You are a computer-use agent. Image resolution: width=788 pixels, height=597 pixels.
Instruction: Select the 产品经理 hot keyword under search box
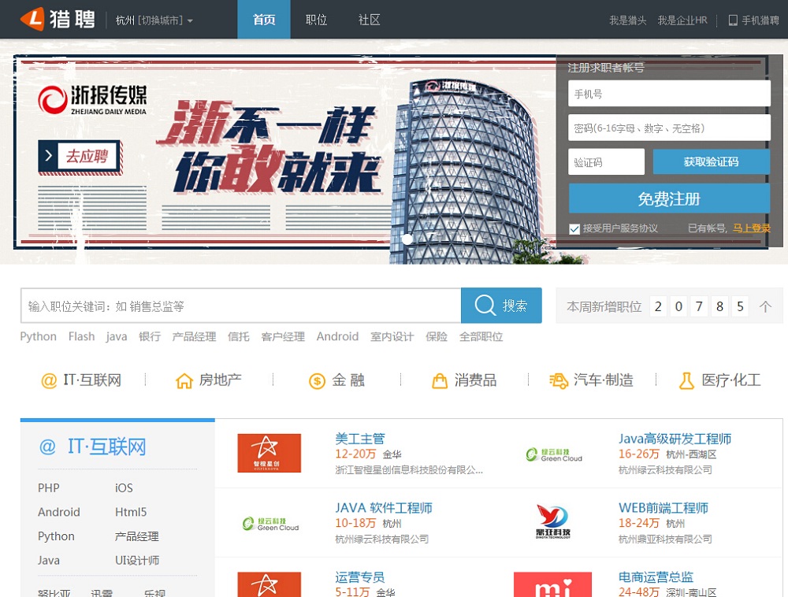(x=194, y=336)
